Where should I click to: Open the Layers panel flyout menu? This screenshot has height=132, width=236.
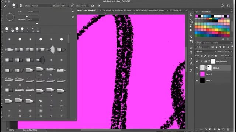[x=232, y=43]
